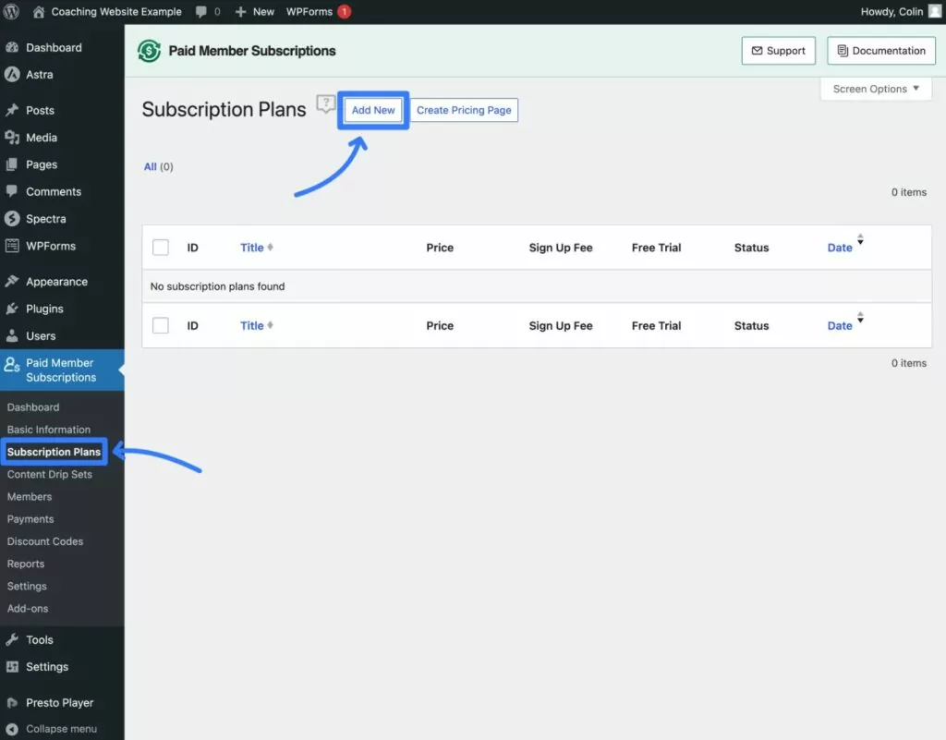Click WPForms in the admin bar
Screen dimensions: 946x740
point(309,11)
